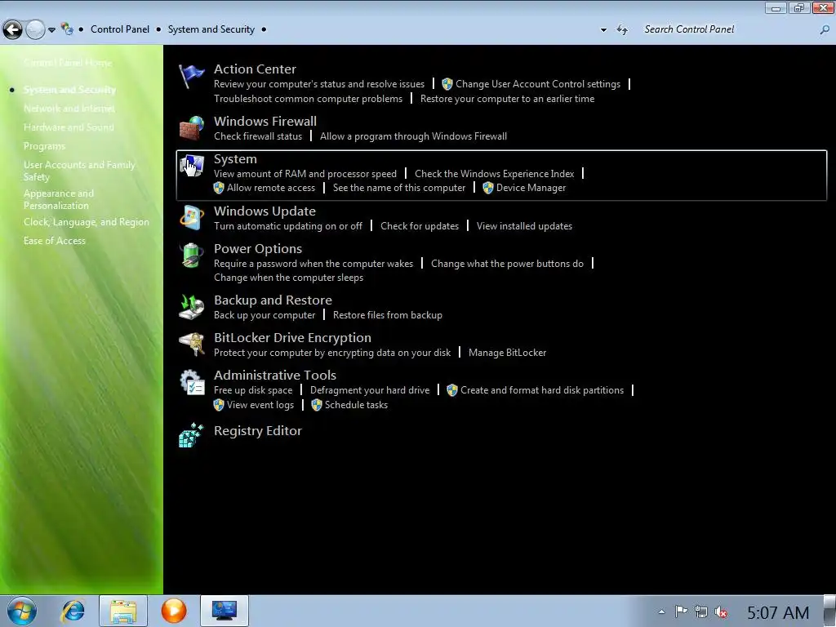Click Turn automatic updating on or off
This screenshot has width=836, height=627.
coord(288,226)
